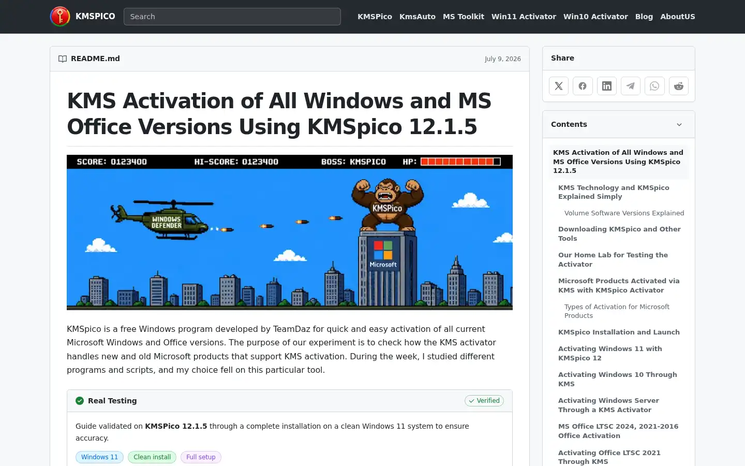Jump to Activating Office LTSC 2021 Through KMS
745x466 pixels.
point(609,457)
